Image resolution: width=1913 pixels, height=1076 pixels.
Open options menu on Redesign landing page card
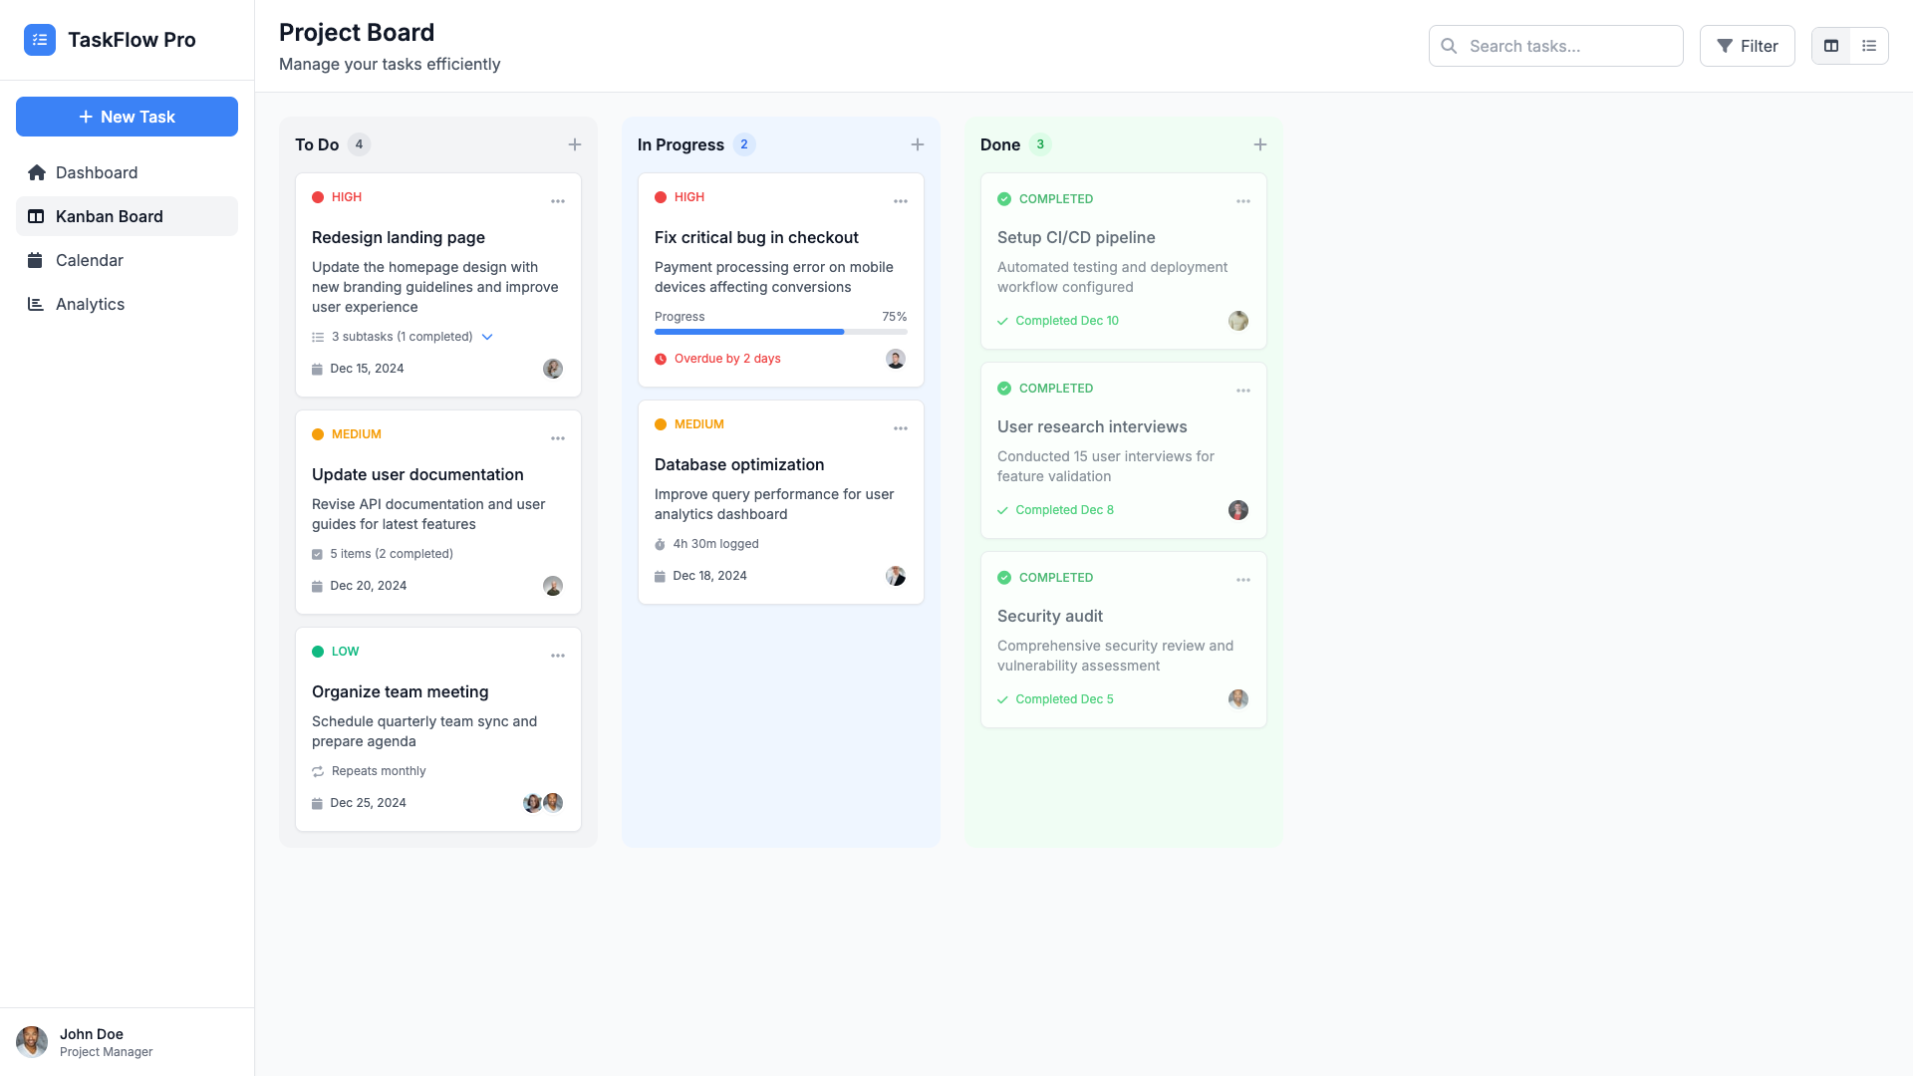[x=558, y=200]
